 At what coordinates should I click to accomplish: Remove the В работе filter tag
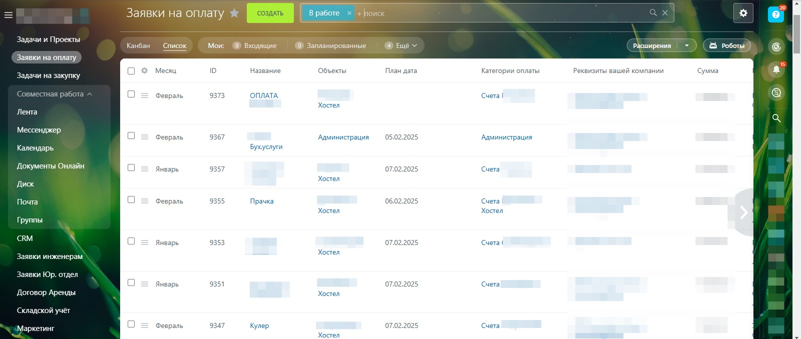coord(349,13)
